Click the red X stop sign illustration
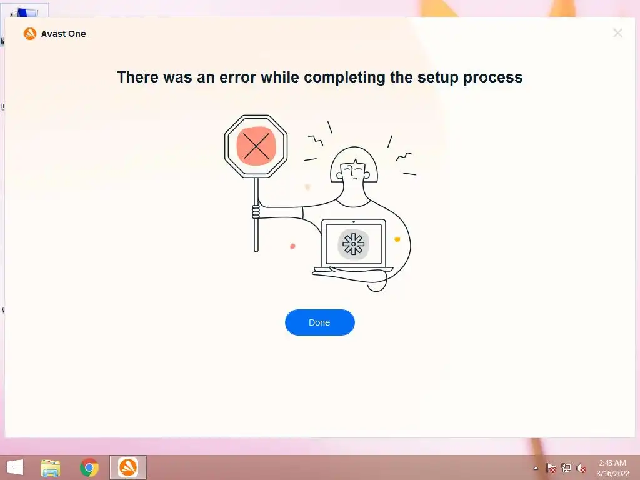The width and height of the screenshot is (640, 480). click(256, 146)
